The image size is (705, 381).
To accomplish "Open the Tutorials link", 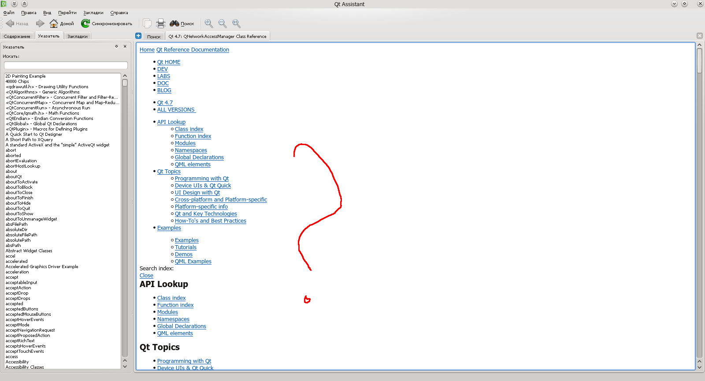I will click(186, 247).
